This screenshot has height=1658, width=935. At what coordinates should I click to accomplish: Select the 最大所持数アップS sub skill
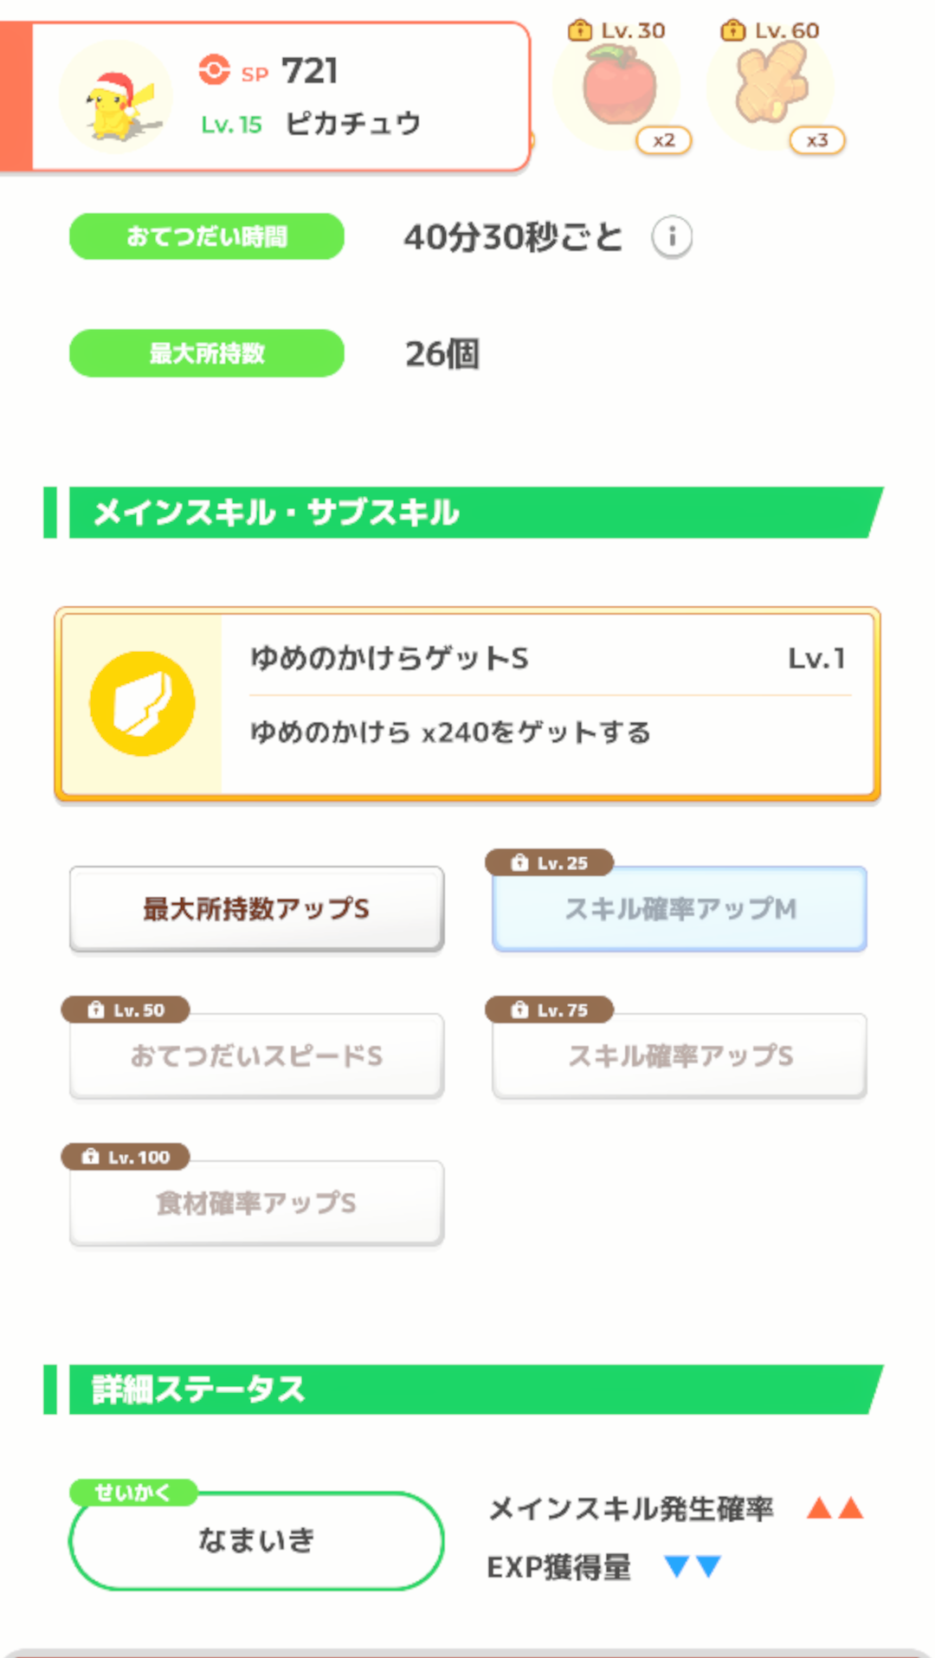coord(256,908)
